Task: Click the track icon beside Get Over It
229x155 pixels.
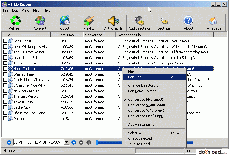Action: point(10,41)
